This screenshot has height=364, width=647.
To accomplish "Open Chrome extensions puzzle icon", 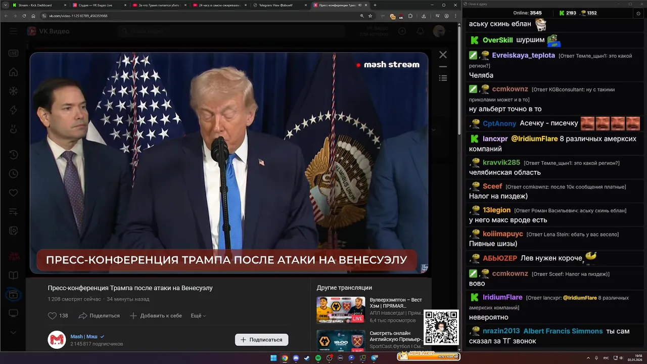I will pyautogui.click(x=410, y=16).
